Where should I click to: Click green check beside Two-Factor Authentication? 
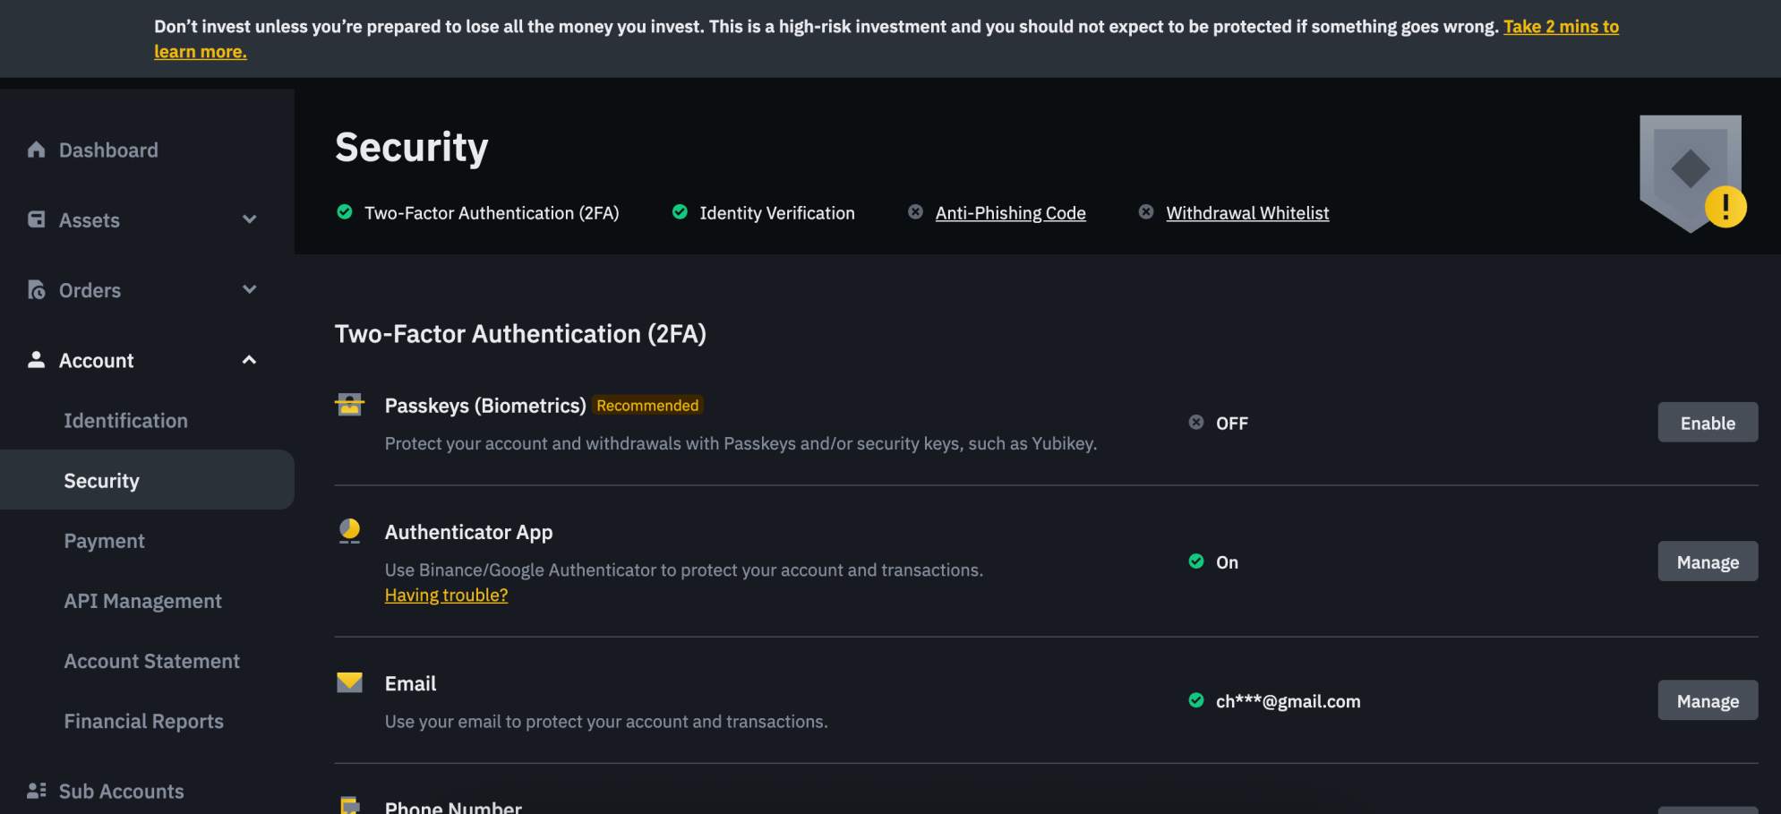(x=344, y=212)
